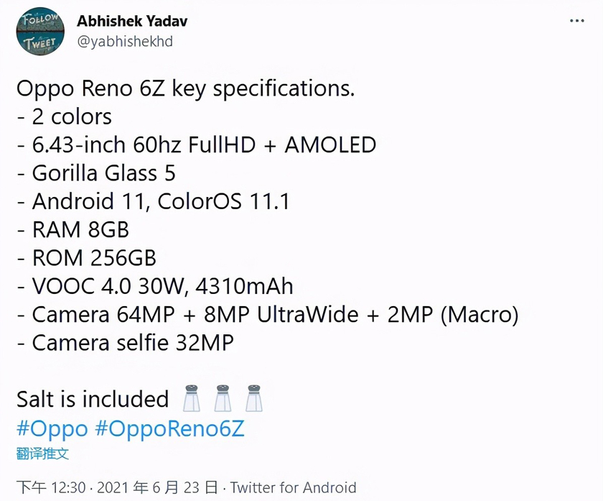Screen dimensions: 603x501
Task: Click the first salt shaker emoji
Action: click(x=192, y=398)
